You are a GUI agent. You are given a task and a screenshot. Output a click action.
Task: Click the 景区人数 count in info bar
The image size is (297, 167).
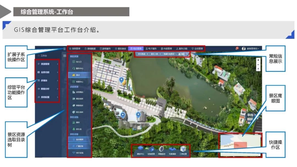[x=156, y=54]
